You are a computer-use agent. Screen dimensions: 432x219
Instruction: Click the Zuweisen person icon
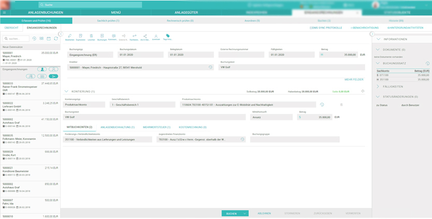(156, 37)
